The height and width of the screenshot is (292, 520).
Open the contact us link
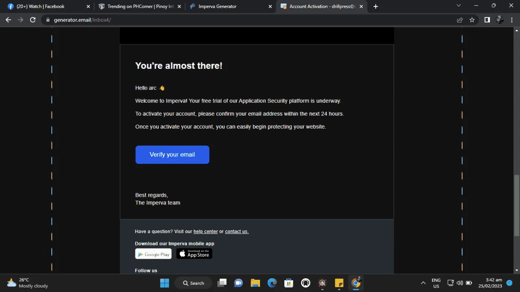click(x=237, y=232)
